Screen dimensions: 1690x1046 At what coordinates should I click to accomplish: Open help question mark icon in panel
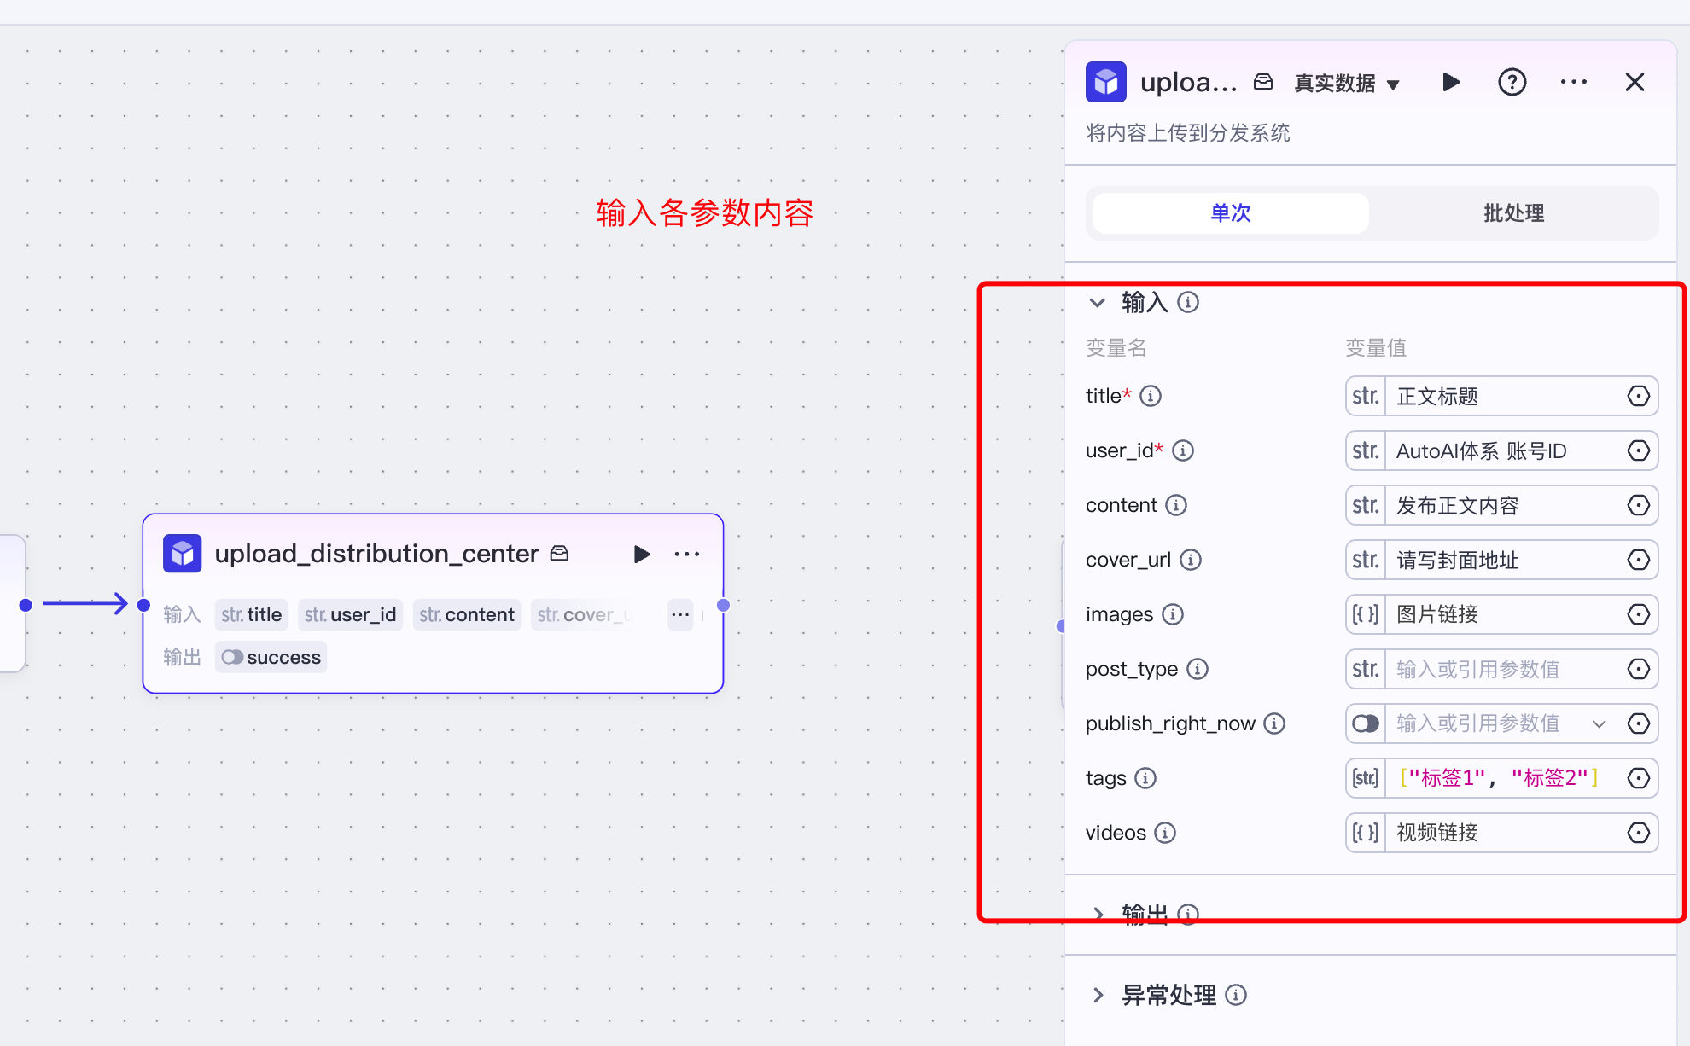[1512, 82]
